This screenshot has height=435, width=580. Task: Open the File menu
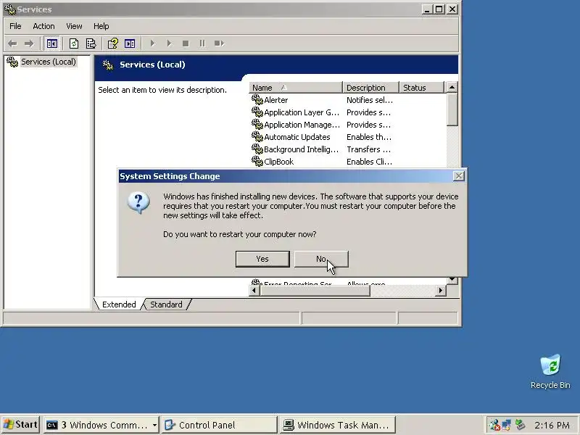[x=15, y=26]
